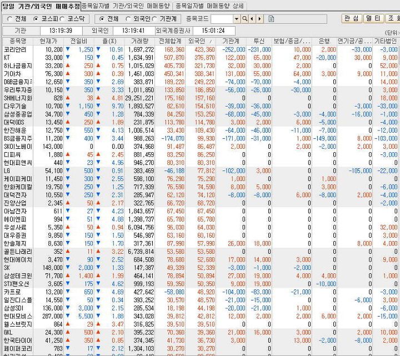
Task: Switch to 종목일자별 매매동향 상세 tab
Action: 209,6
